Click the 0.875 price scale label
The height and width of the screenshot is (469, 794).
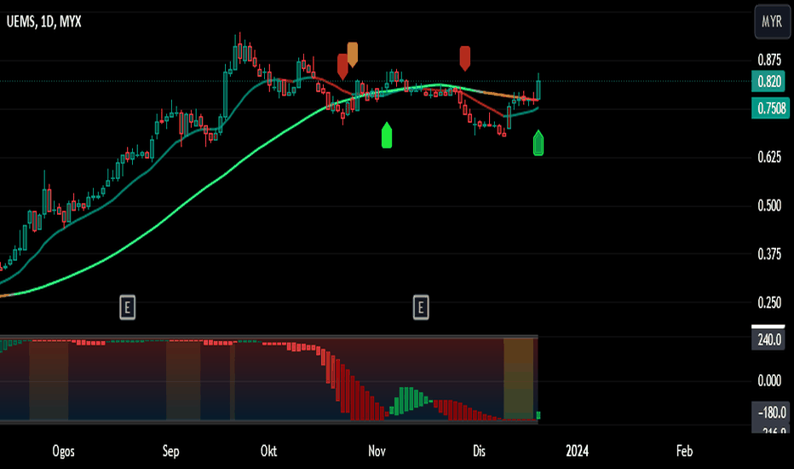[x=769, y=60]
